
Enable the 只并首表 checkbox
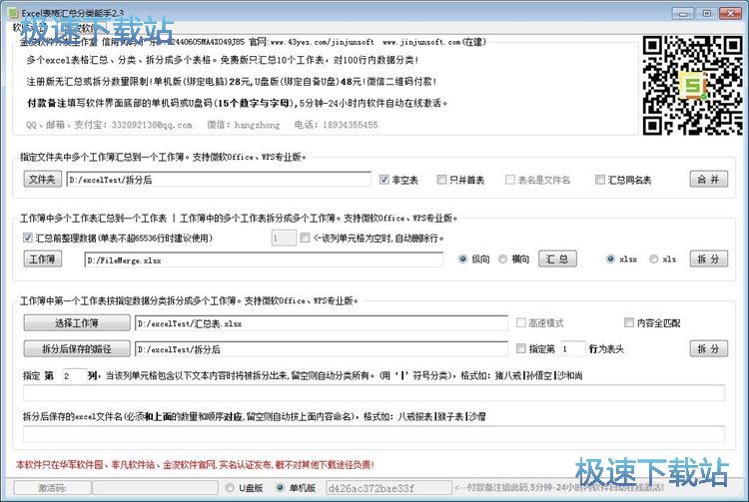coord(441,180)
